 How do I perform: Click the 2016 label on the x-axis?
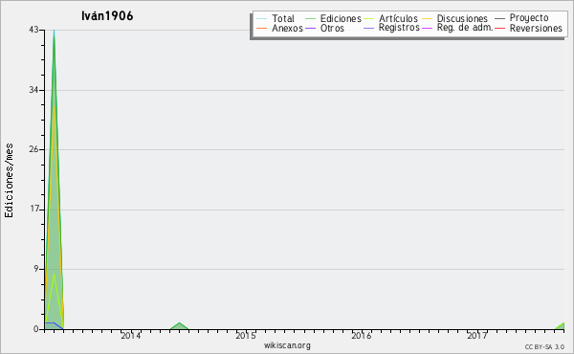pyautogui.click(x=362, y=336)
